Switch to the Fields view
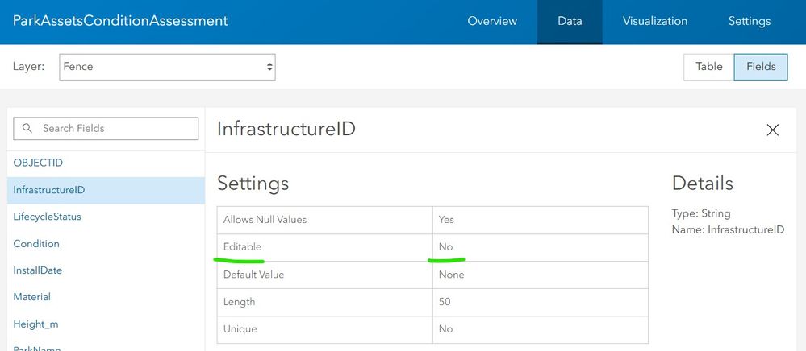This screenshot has width=806, height=351. (761, 67)
